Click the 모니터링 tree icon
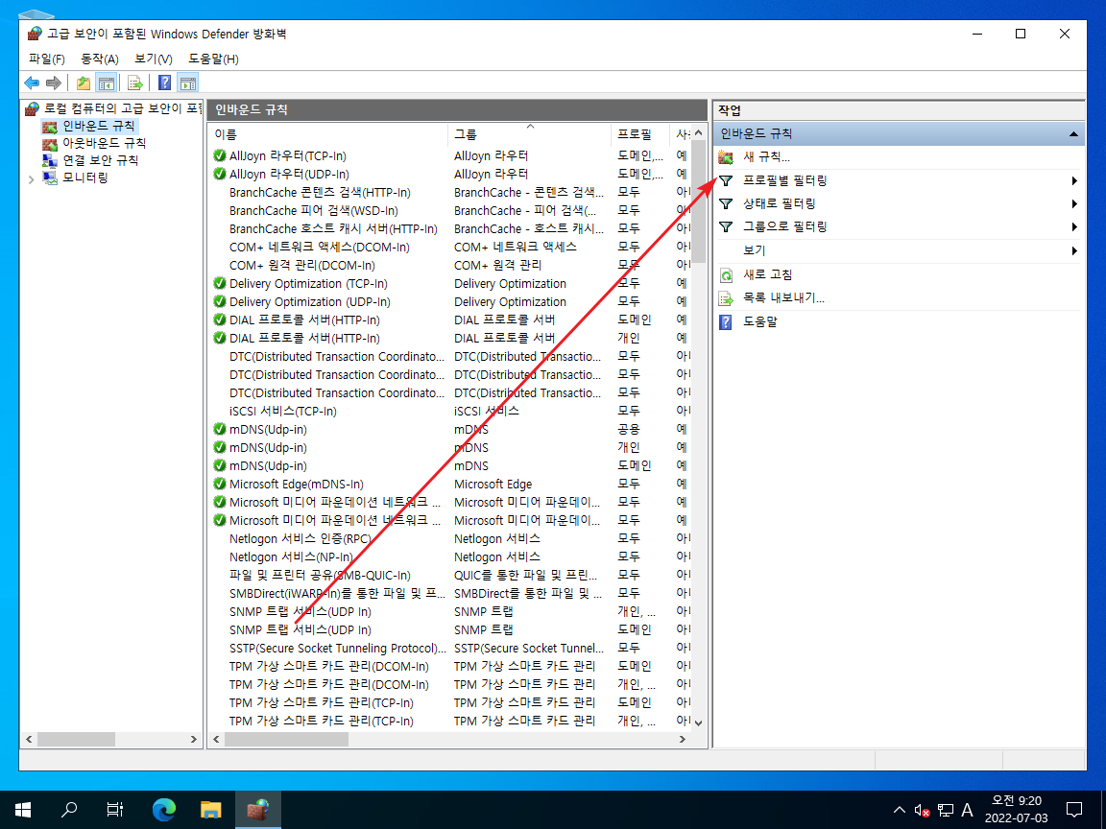Image resolution: width=1106 pixels, height=829 pixels. [49, 178]
